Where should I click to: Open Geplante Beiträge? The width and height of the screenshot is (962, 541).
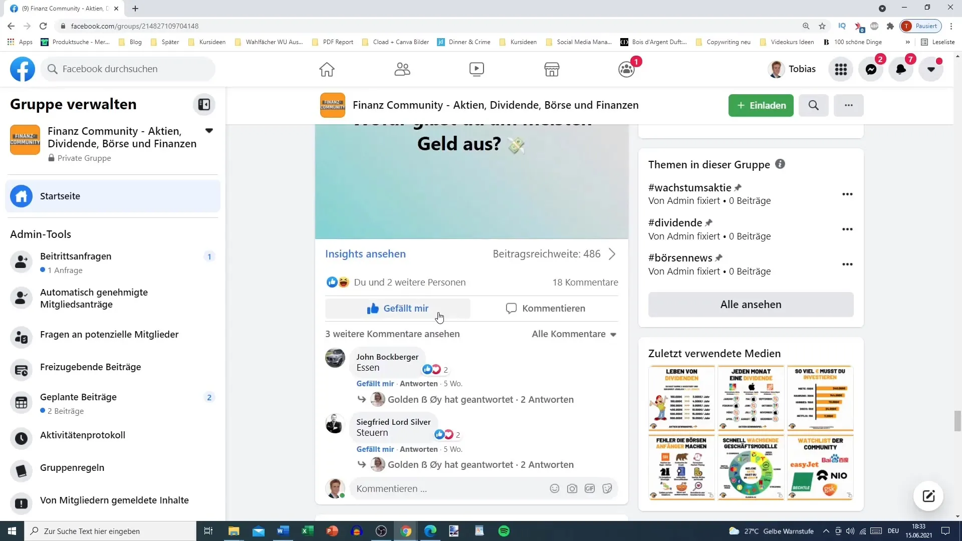[113, 403]
